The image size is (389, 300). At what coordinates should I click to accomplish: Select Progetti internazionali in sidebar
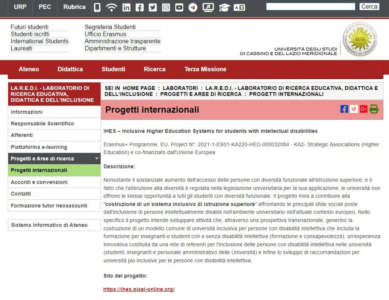(x=54, y=170)
